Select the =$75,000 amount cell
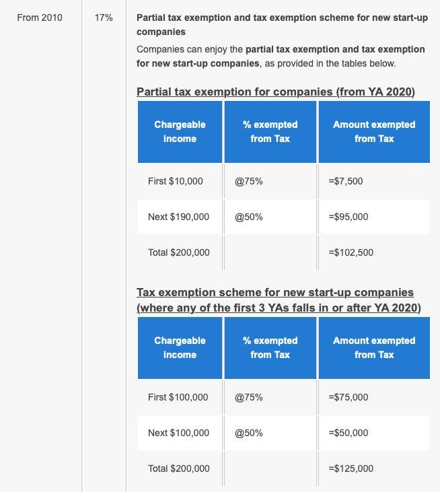This screenshot has width=440, height=492. (x=349, y=397)
